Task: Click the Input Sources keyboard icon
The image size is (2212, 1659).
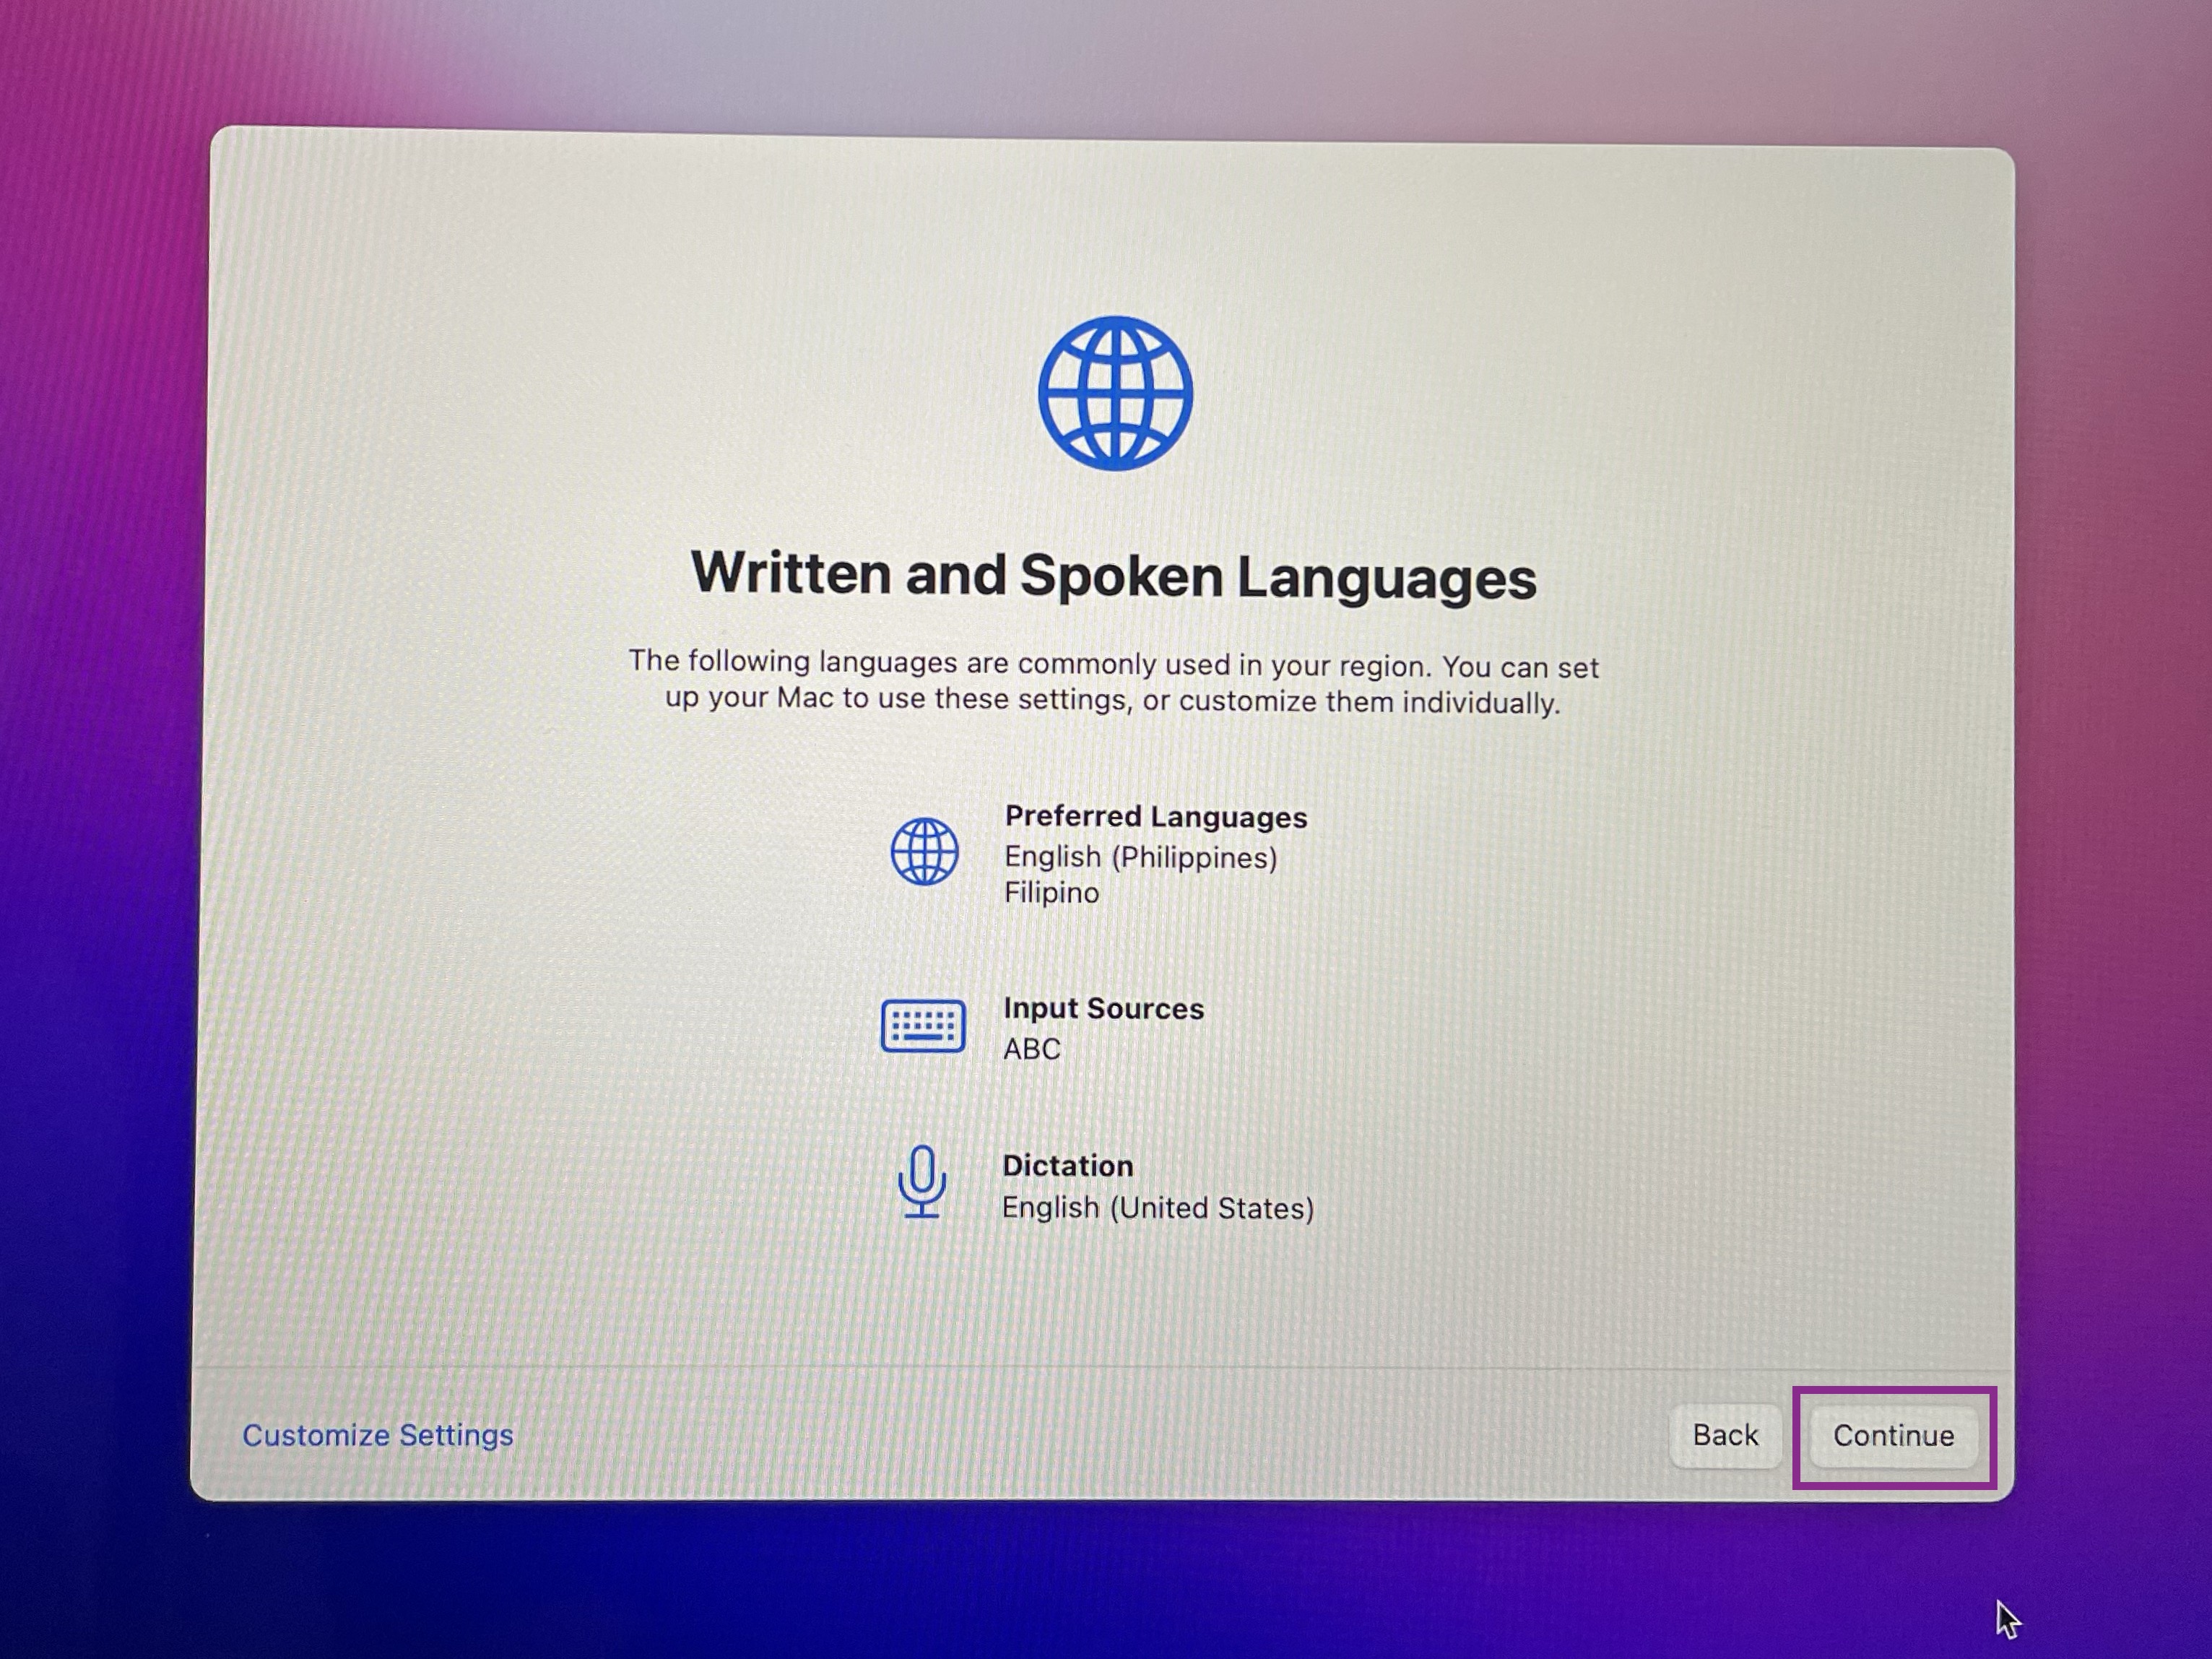Action: (x=923, y=1025)
